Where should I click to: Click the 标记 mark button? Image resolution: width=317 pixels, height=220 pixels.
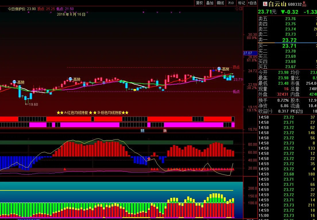(x=241, y=3)
